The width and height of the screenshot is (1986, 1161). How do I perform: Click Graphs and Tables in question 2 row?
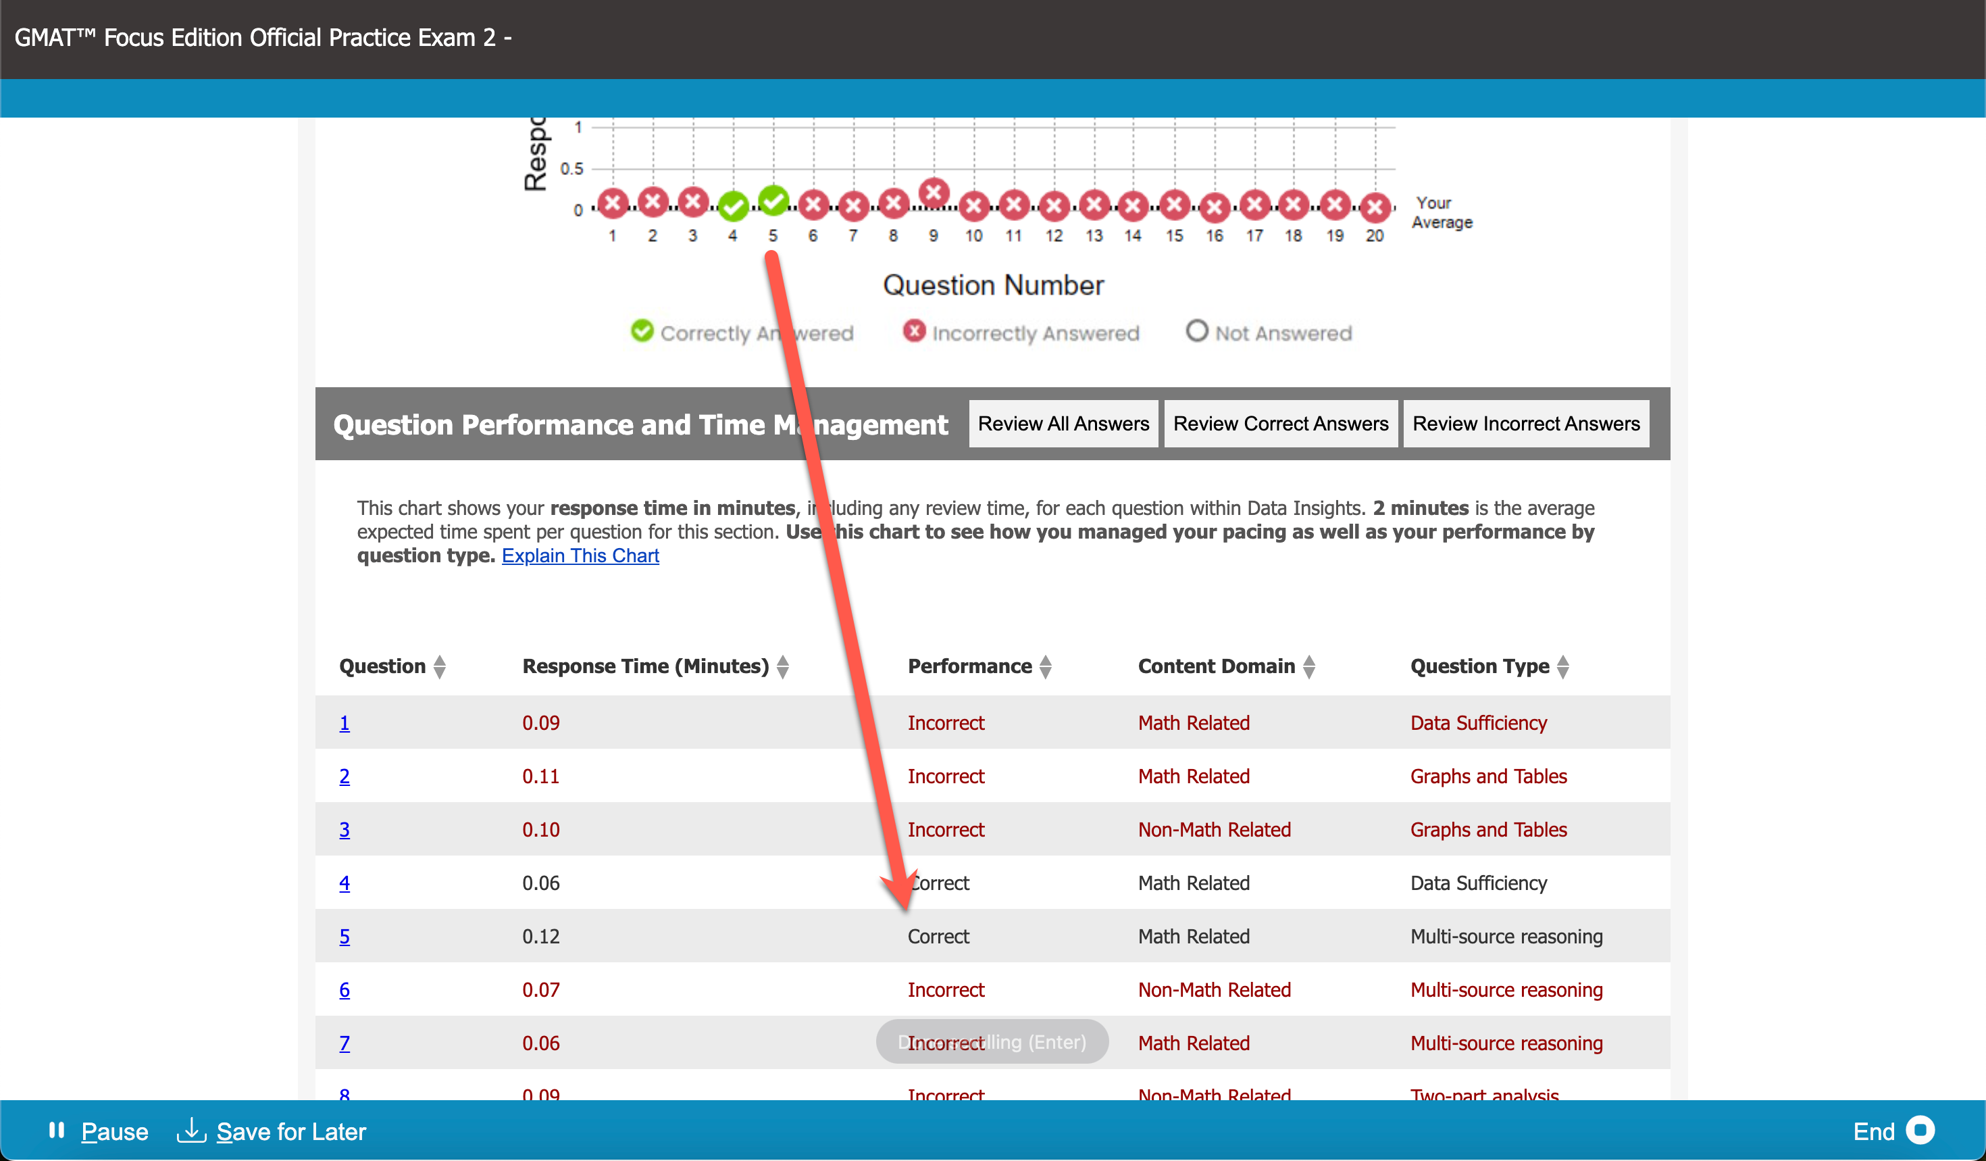1489,776
